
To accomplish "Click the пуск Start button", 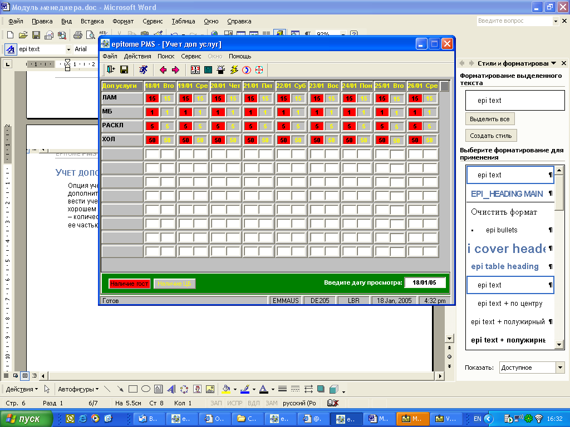I will pyautogui.click(x=26, y=419).
